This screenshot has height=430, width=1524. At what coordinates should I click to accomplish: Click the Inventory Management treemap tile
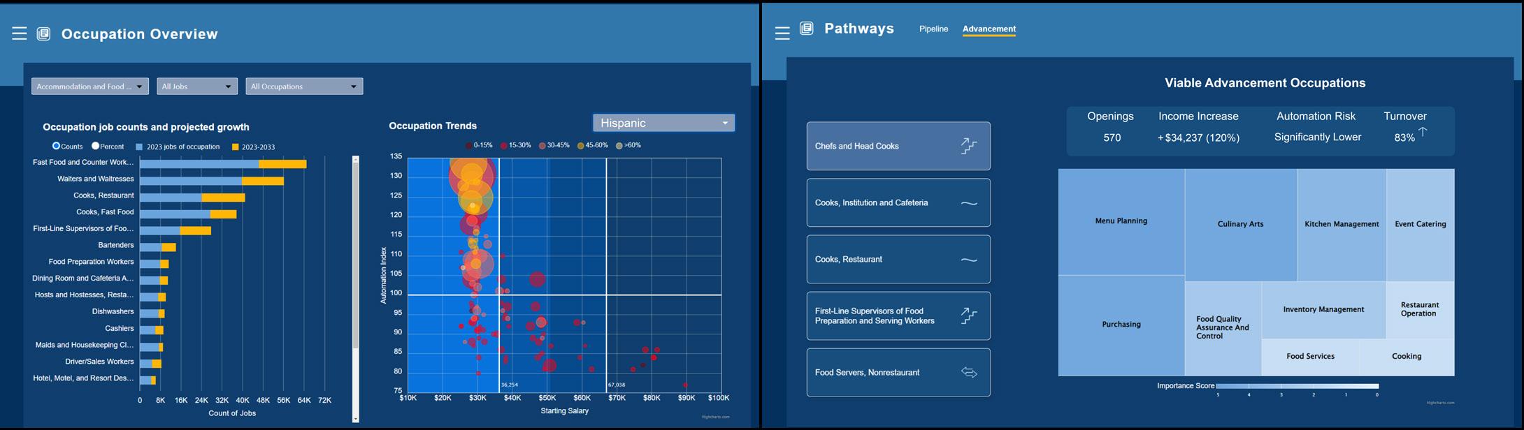click(x=1323, y=310)
